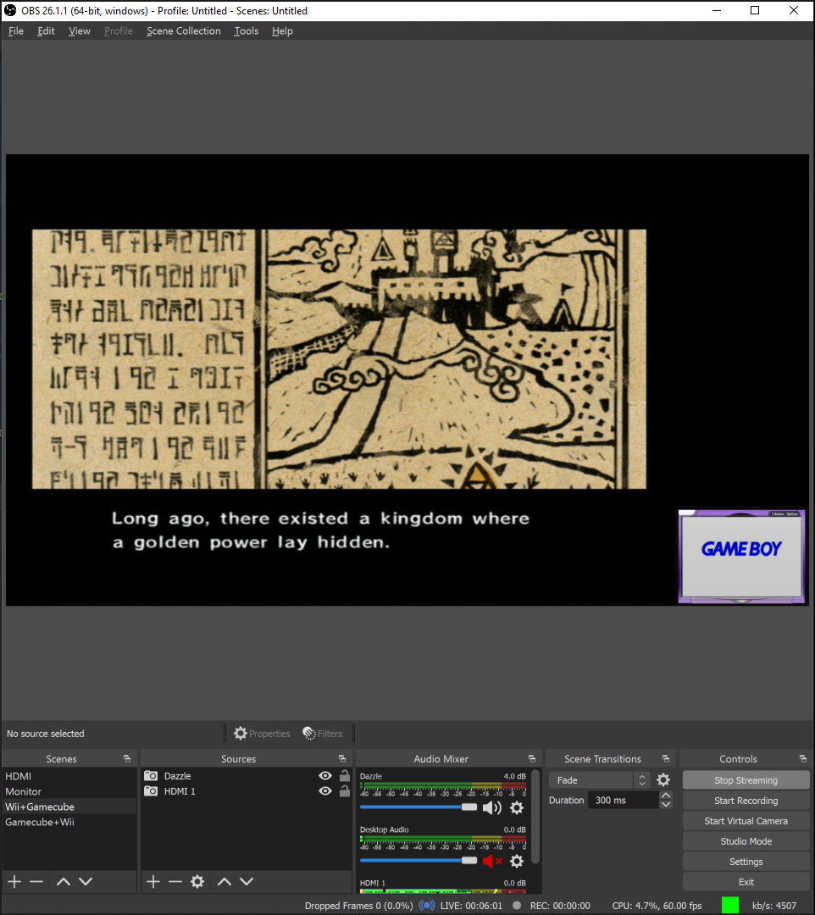This screenshot has width=815, height=915.
Task: Open OBS Settings from Controls
Action: click(746, 862)
